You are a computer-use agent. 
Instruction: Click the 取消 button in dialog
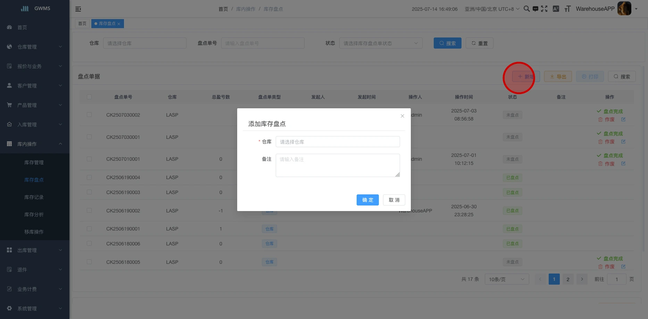coord(394,200)
